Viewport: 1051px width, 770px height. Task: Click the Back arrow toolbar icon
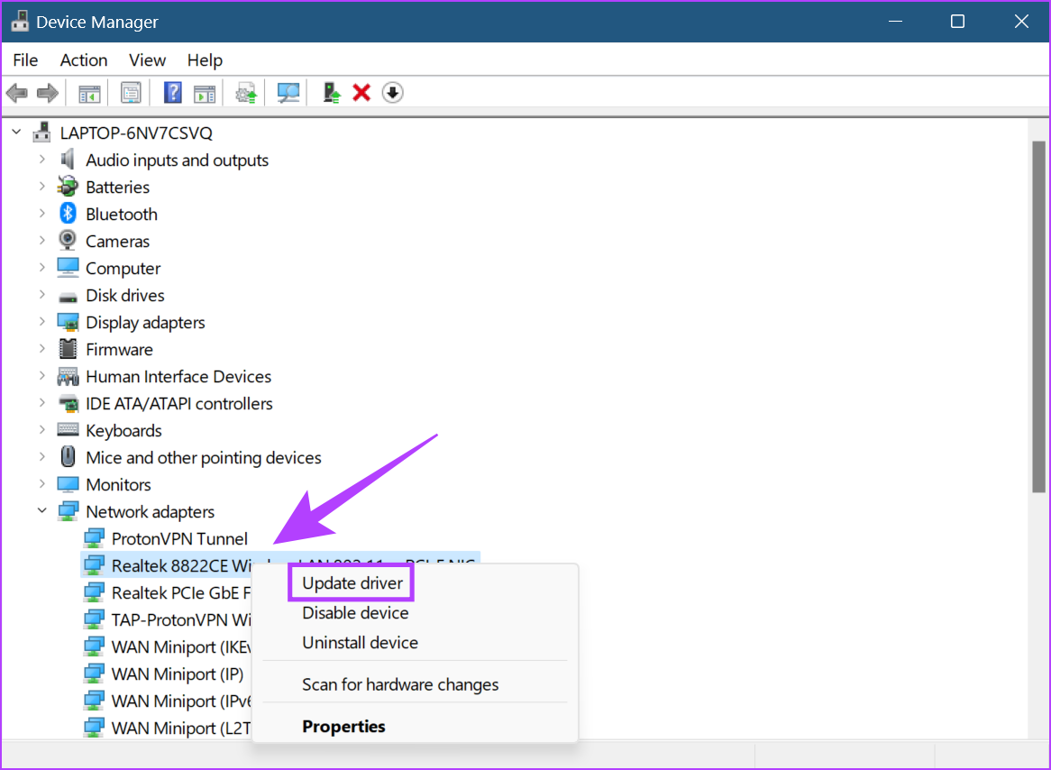pos(17,93)
